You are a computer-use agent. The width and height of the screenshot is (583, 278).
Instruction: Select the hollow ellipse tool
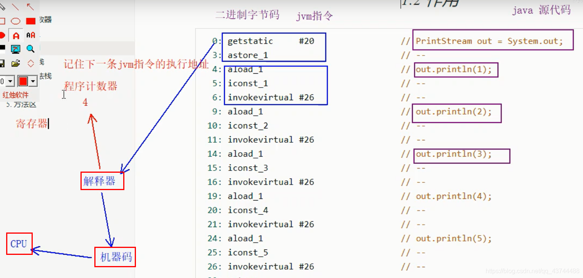point(15,21)
